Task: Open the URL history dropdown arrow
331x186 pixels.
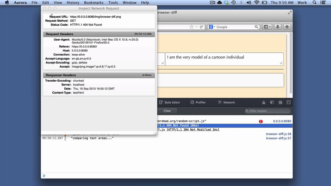Action: (197, 27)
